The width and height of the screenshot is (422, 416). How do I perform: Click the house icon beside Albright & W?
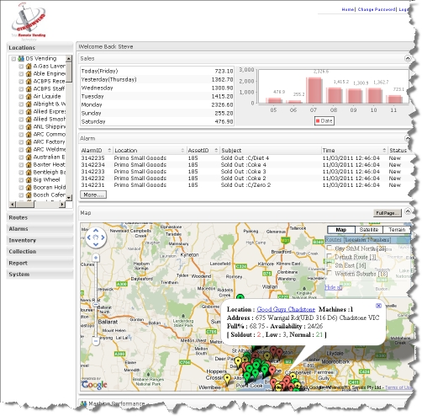29,104
